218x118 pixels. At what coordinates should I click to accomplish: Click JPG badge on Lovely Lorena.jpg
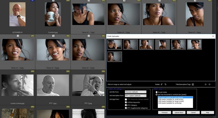(33, 71)
